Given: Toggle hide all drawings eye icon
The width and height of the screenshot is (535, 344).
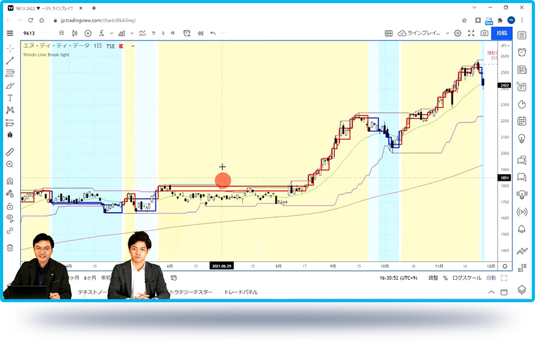Looking at the screenshot, I should pos(10,218).
